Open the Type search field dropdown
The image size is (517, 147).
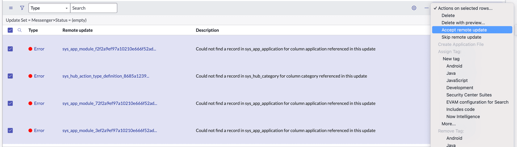tap(49, 8)
